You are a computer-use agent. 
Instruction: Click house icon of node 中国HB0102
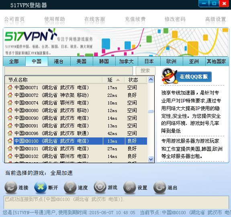(10, 156)
